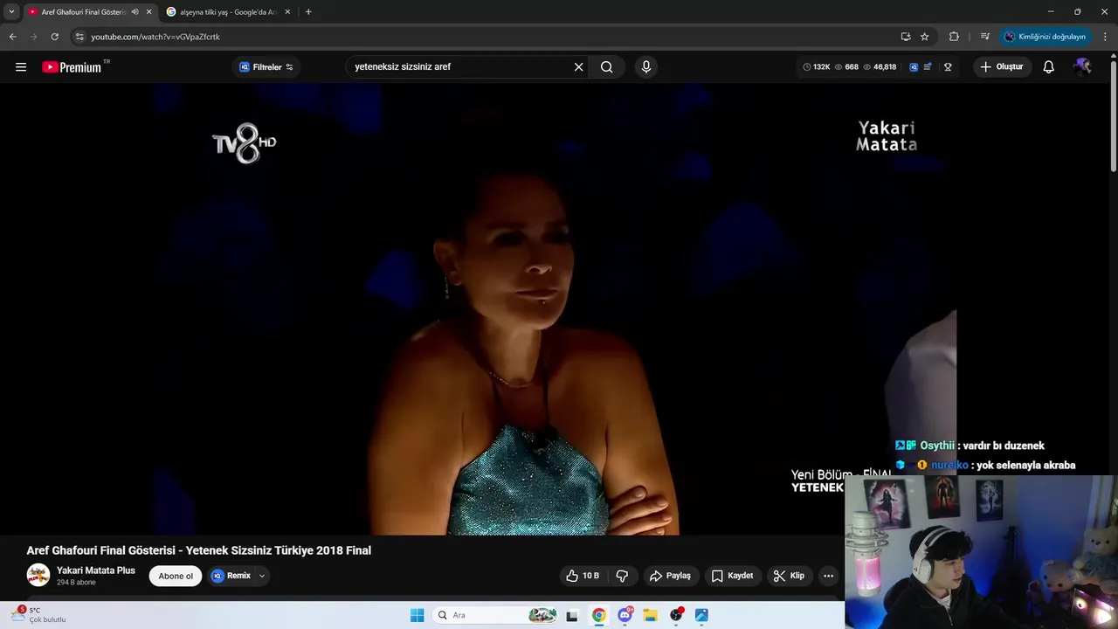Open the Yakari Matata Plus channel avatar
The height and width of the screenshot is (629, 1118).
[x=38, y=575]
